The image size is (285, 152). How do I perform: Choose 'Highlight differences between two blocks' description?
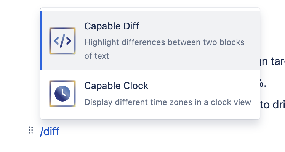point(164,42)
